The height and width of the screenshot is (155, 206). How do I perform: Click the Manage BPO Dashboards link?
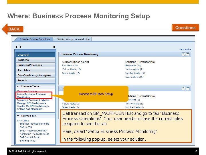(31, 103)
